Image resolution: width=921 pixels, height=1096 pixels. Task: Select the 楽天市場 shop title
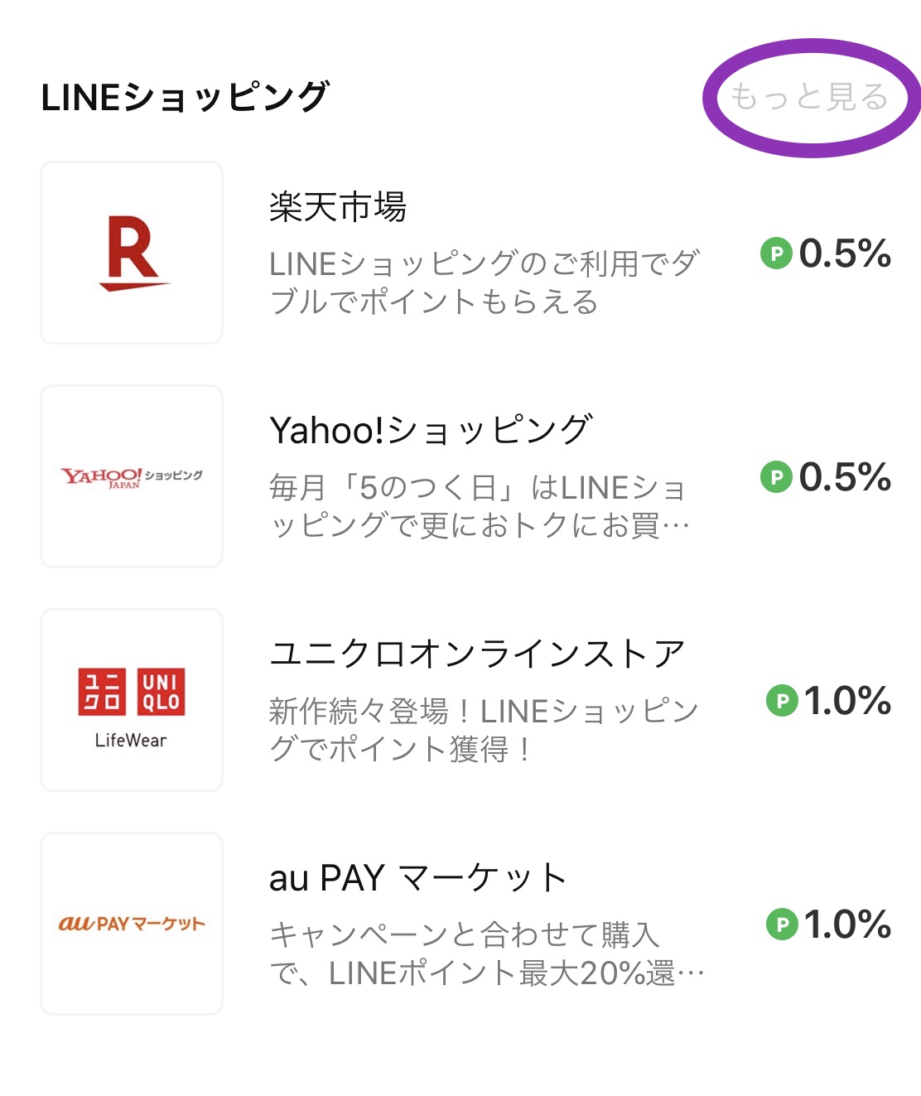click(x=338, y=207)
